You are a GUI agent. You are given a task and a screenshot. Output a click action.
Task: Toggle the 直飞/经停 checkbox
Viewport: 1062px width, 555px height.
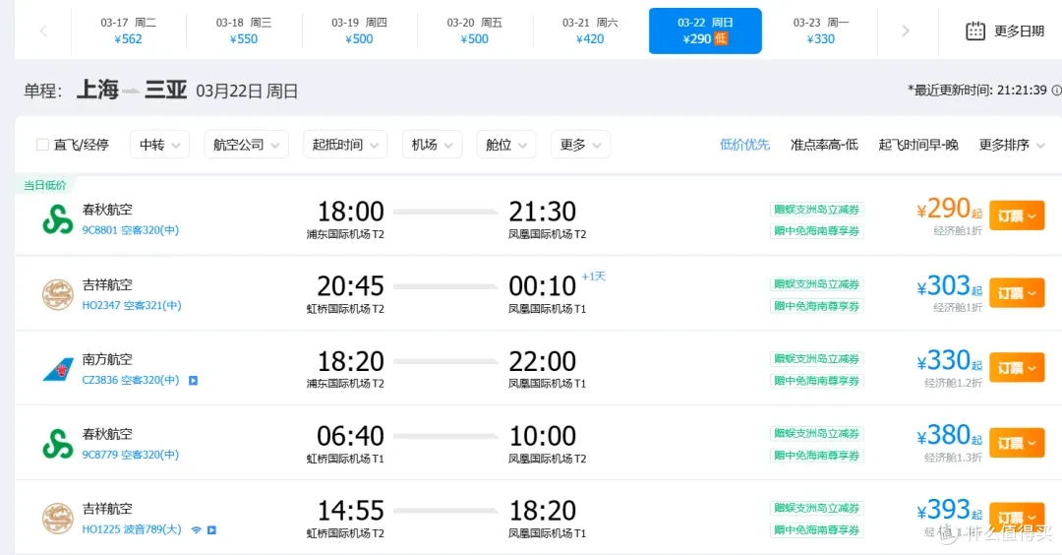coord(42,145)
